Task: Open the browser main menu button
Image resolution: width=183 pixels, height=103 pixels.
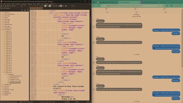Action: coord(180,6)
